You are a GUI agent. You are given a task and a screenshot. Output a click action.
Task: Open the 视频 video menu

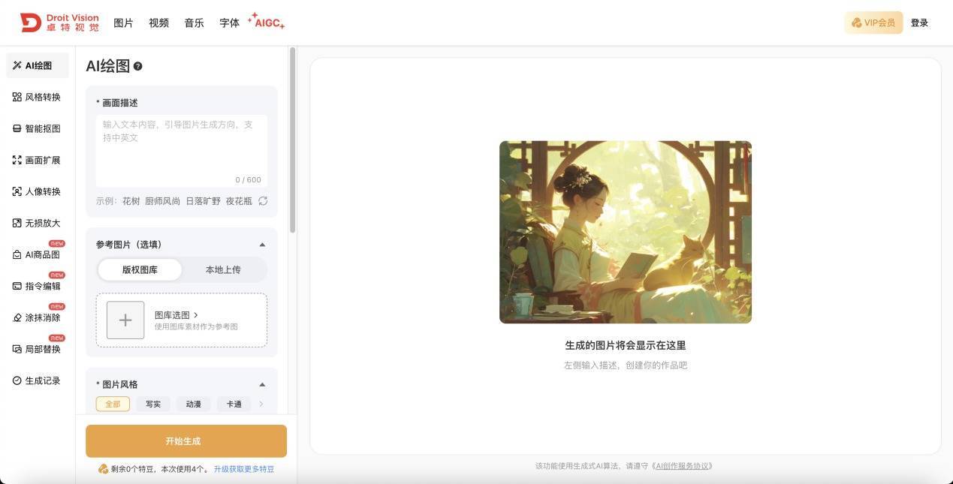click(159, 23)
